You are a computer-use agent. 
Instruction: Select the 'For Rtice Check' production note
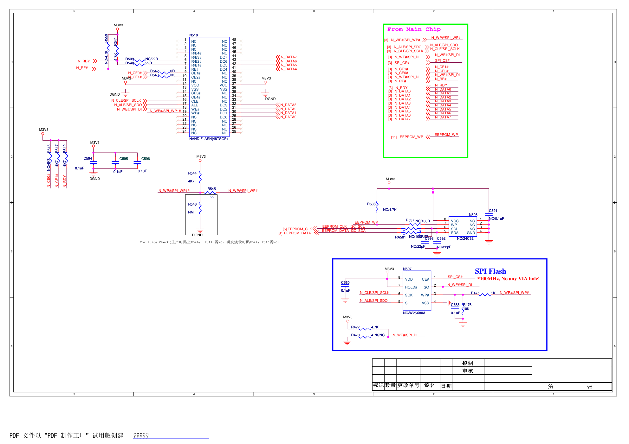(209, 242)
